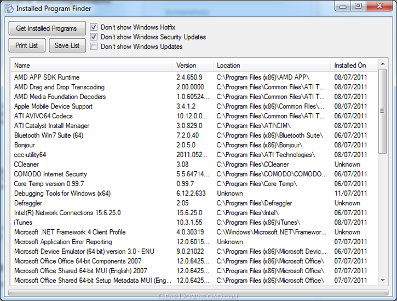
Task: Click the scroll up arrow of list
Action: 383,63
